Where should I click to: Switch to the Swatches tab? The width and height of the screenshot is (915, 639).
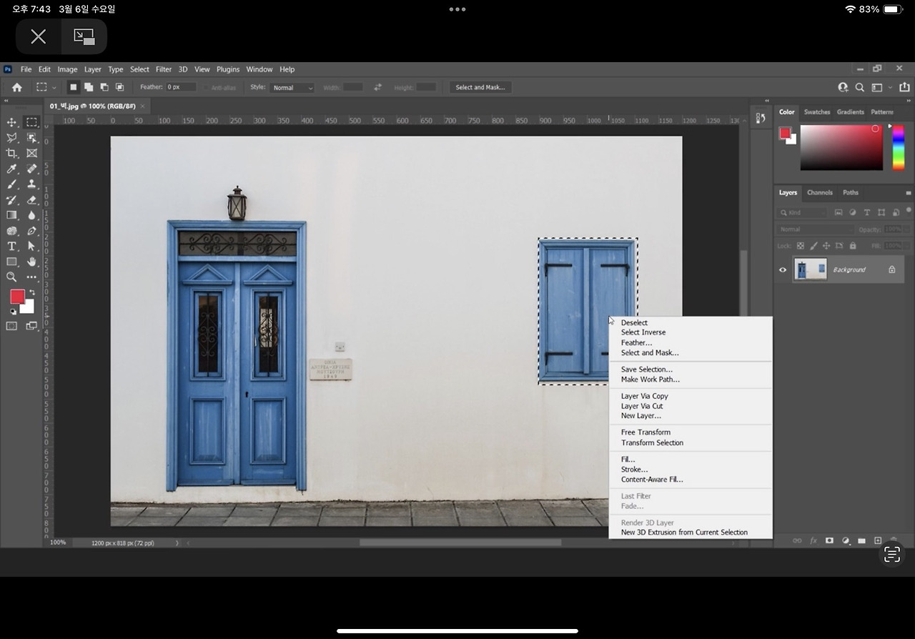(816, 112)
